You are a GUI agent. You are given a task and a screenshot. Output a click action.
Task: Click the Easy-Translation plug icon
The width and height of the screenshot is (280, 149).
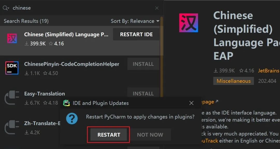pos(12,98)
